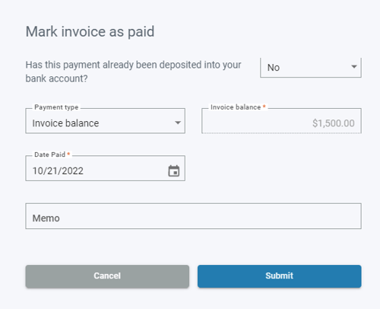Focus the Memo text field
Viewport: 380px width, 309px height.
[193, 216]
